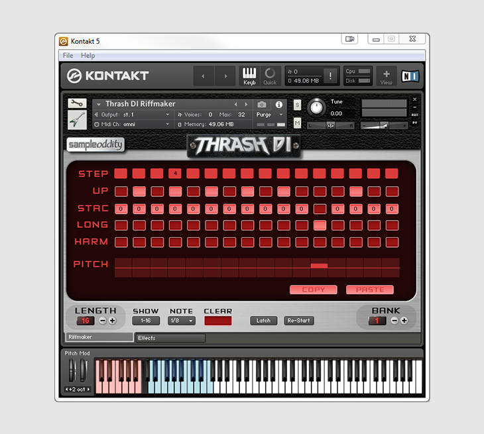Minimize the instrument header with the minus icon
Viewport: 484px width, 434px height.
(415, 107)
